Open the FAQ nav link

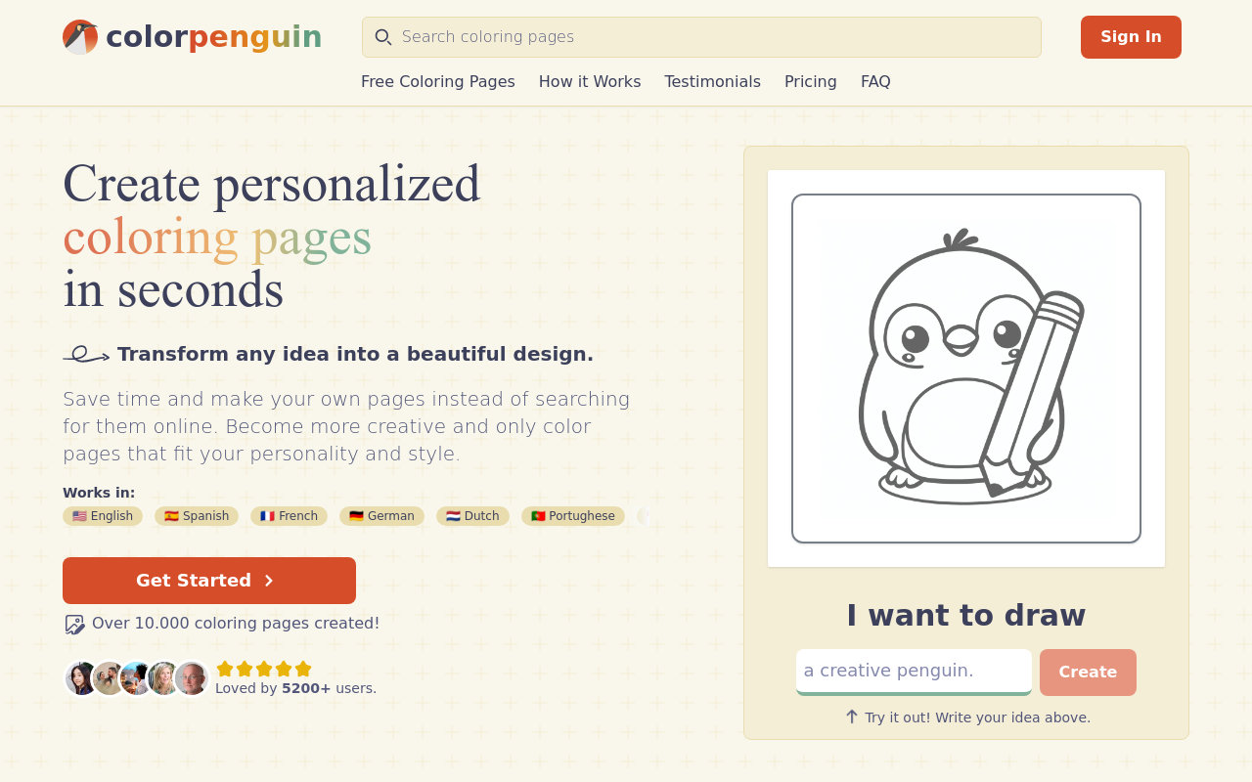[875, 82]
